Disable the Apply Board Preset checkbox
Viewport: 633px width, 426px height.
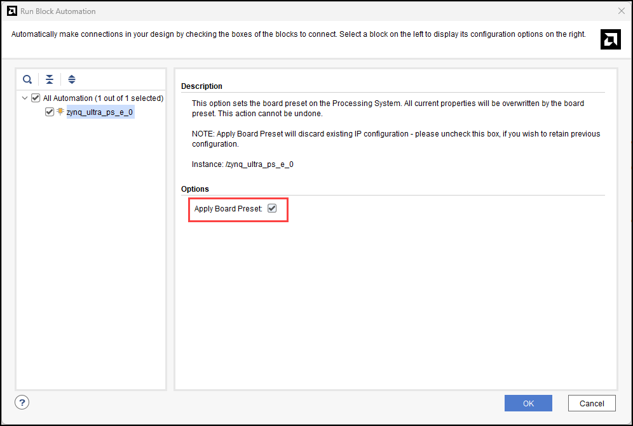pyautogui.click(x=272, y=208)
